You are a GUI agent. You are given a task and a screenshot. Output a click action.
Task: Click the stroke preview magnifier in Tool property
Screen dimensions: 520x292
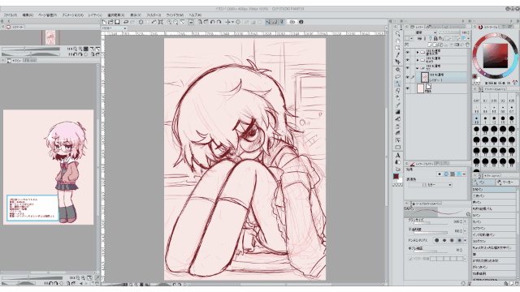coord(468,214)
